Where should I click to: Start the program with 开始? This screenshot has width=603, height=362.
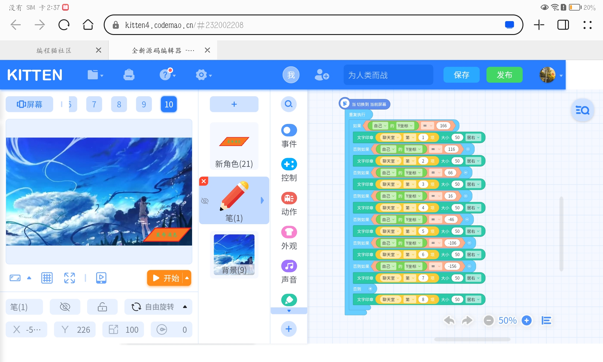pos(165,278)
